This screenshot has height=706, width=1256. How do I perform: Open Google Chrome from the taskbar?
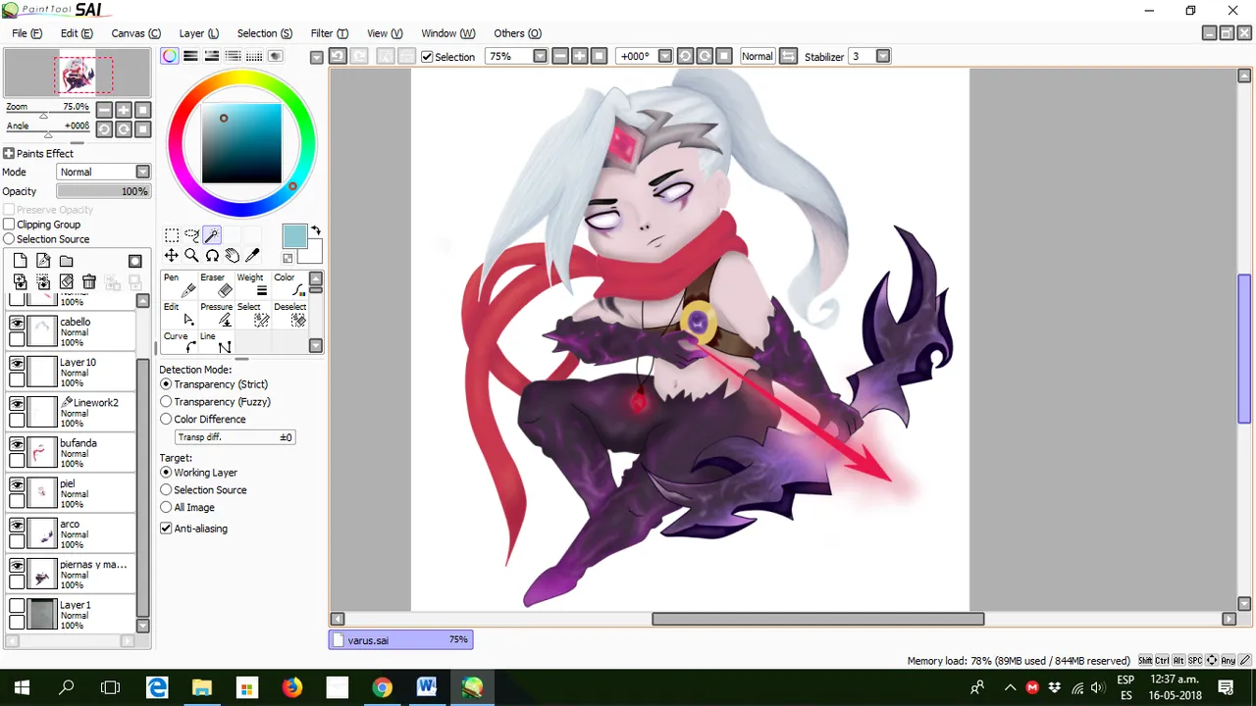coord(382,687)
